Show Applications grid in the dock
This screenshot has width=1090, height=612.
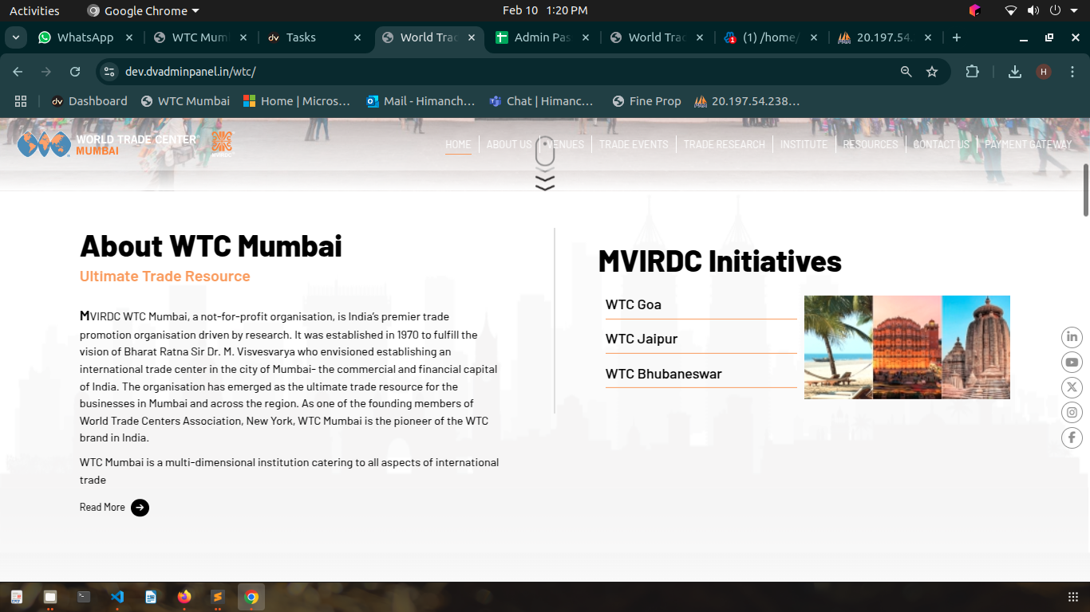click(x=1072, y=597)
